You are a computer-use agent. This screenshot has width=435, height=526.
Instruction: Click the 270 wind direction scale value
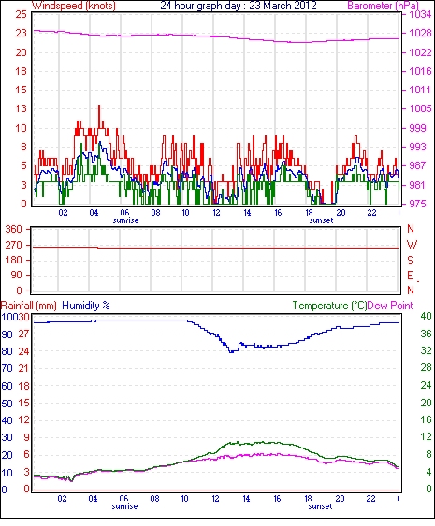[x=13, y=245]
